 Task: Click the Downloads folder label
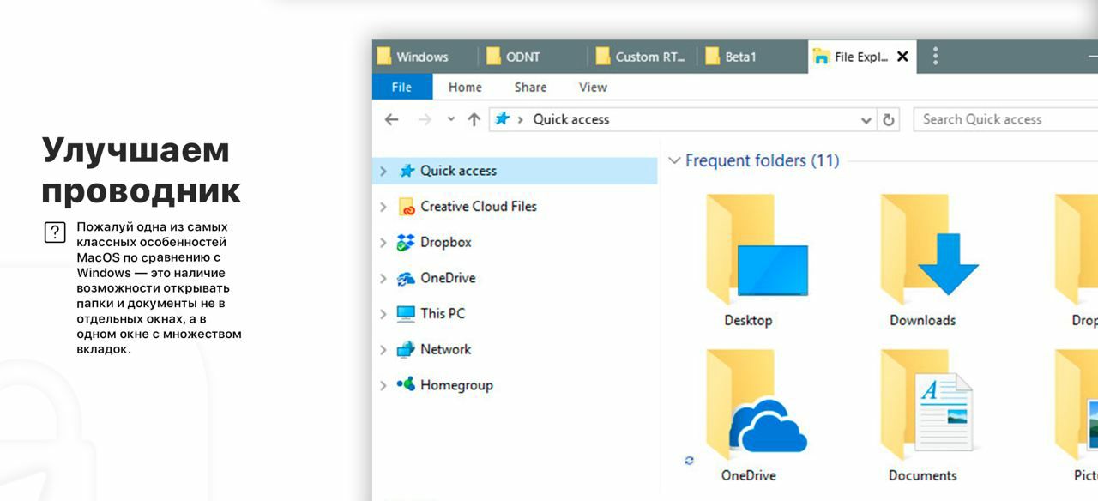point(922,320)
